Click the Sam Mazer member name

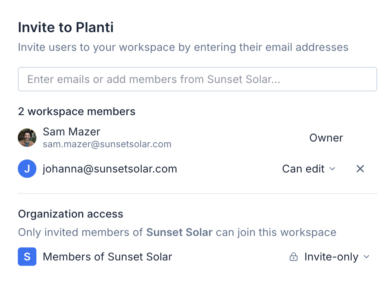coord(72,132)
